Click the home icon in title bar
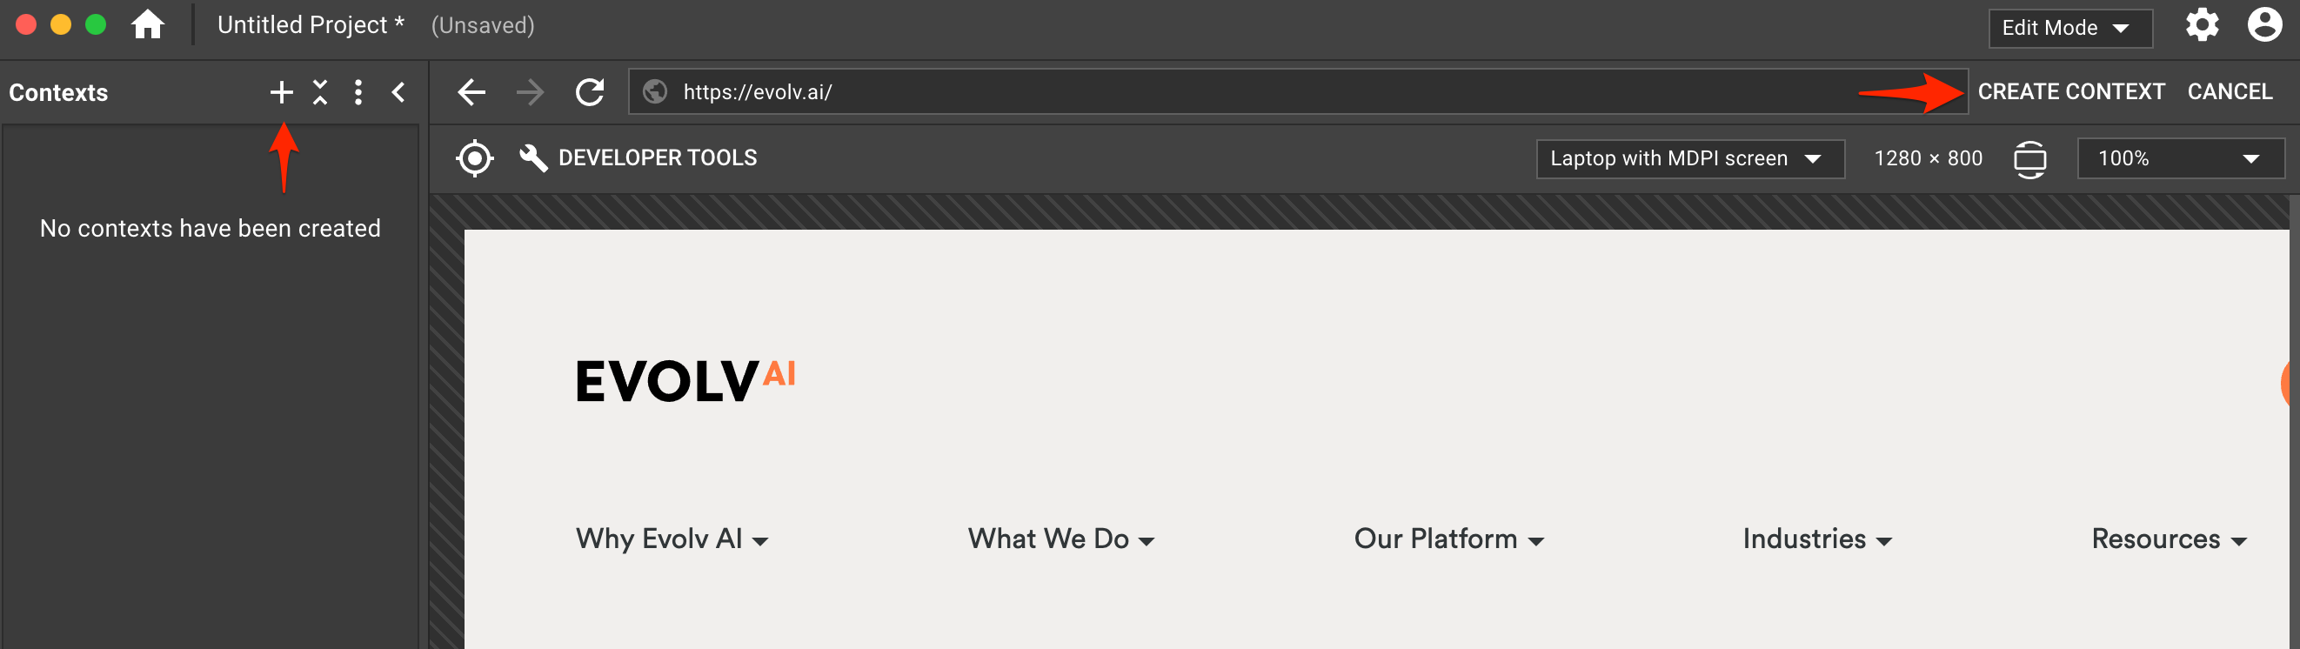The height and width of the screenshot is (649, 2300). tap(148, 25)
